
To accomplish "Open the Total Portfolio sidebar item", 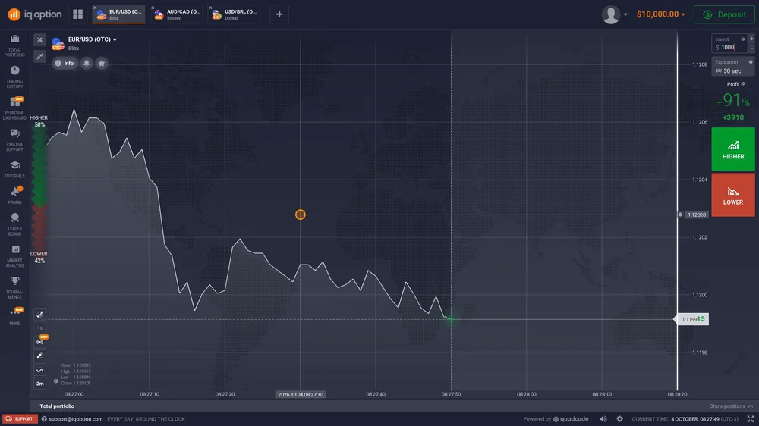I will (x=14, y=45).
